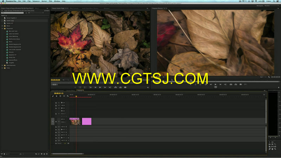281x158 pixels.
Task: Export a frame from the Program monitor
Action: pyautogui.click(x=241, y=84)
